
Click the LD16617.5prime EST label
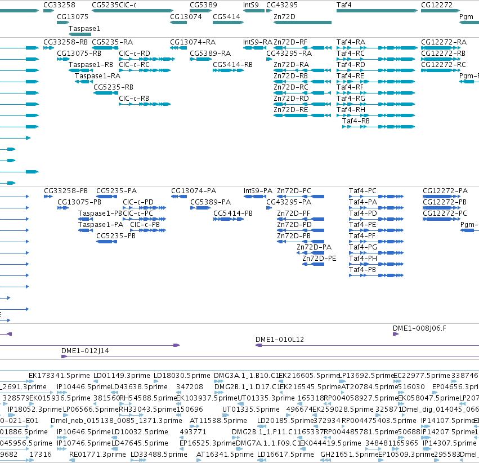[285, 455]
